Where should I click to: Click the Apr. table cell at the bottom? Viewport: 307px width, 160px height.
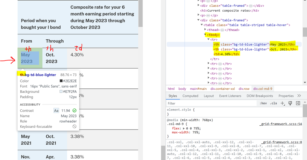click(x=55, y=155)
